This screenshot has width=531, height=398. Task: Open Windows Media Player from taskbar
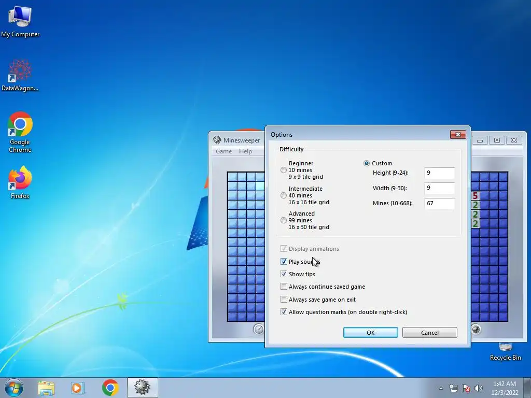click(78, 388)
